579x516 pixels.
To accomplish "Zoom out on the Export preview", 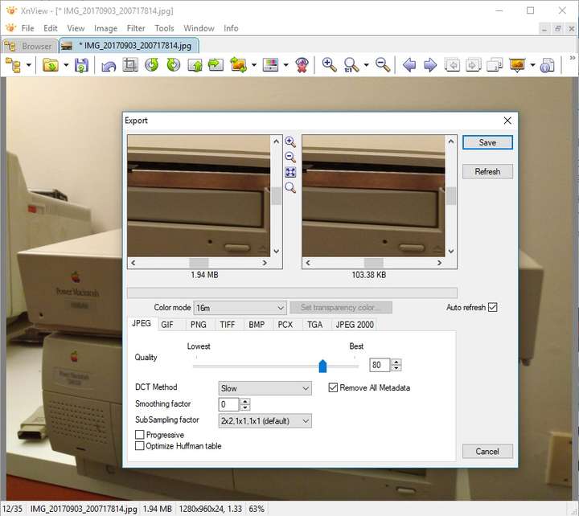I will click(290, 157).
